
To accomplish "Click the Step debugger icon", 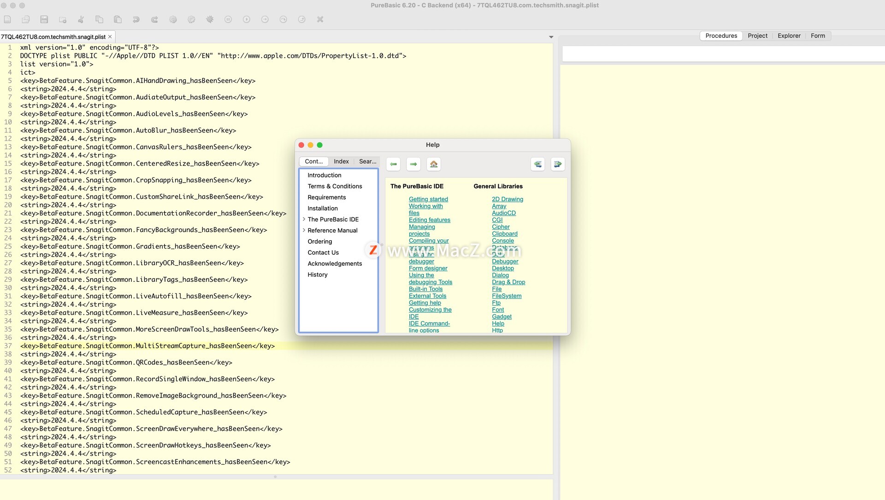I will [265, 19].
